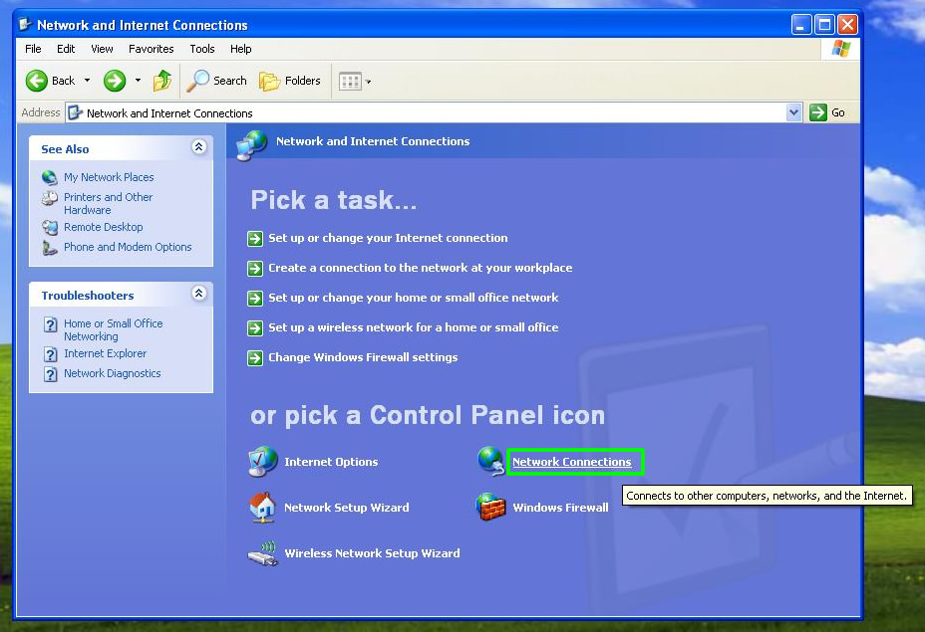The width and height of the screenshot is (925, 632).
Task: Click the arrow icon beside home or small office network
Action: 255,299
